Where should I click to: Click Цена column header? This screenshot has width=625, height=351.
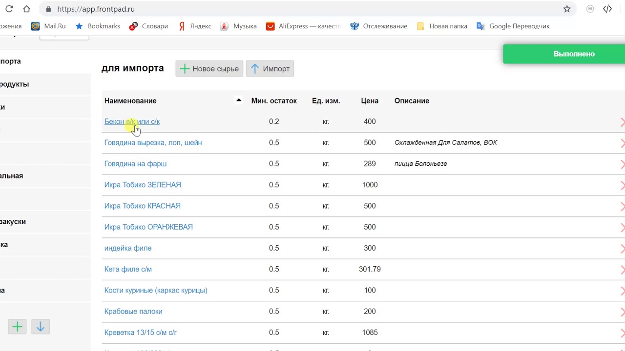tap(370, 101)
